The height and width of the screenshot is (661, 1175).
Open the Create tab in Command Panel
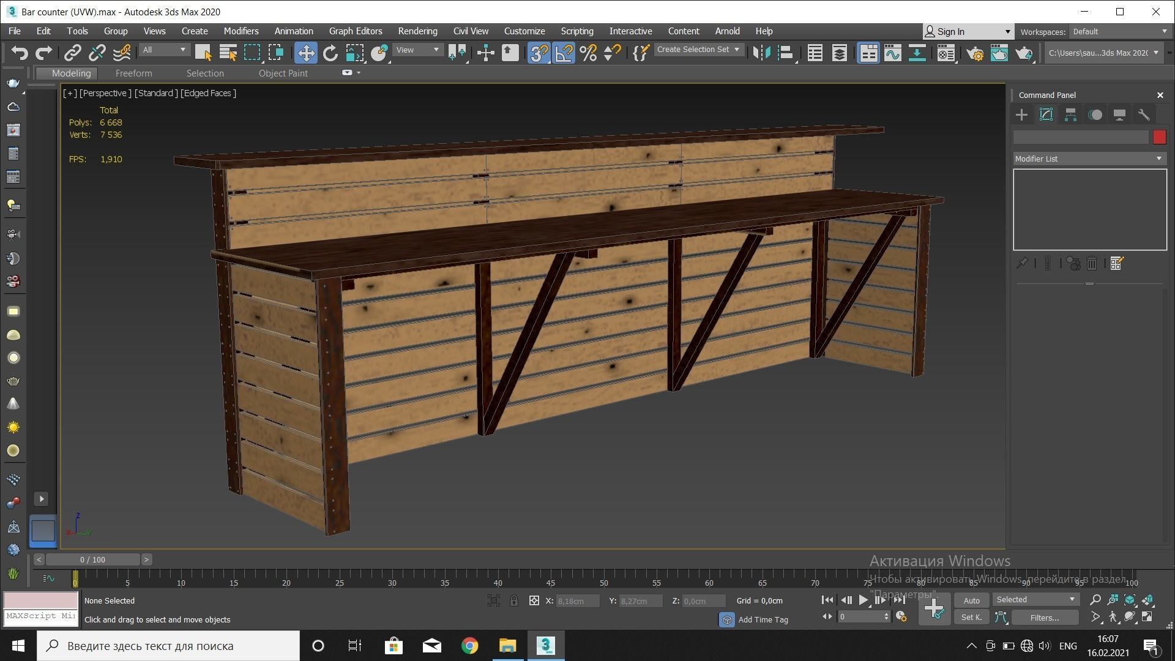point(1021,115)
